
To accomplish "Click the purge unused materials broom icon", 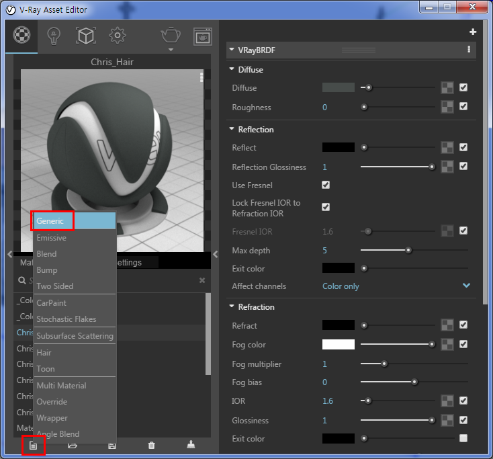I will click(191, 445).
